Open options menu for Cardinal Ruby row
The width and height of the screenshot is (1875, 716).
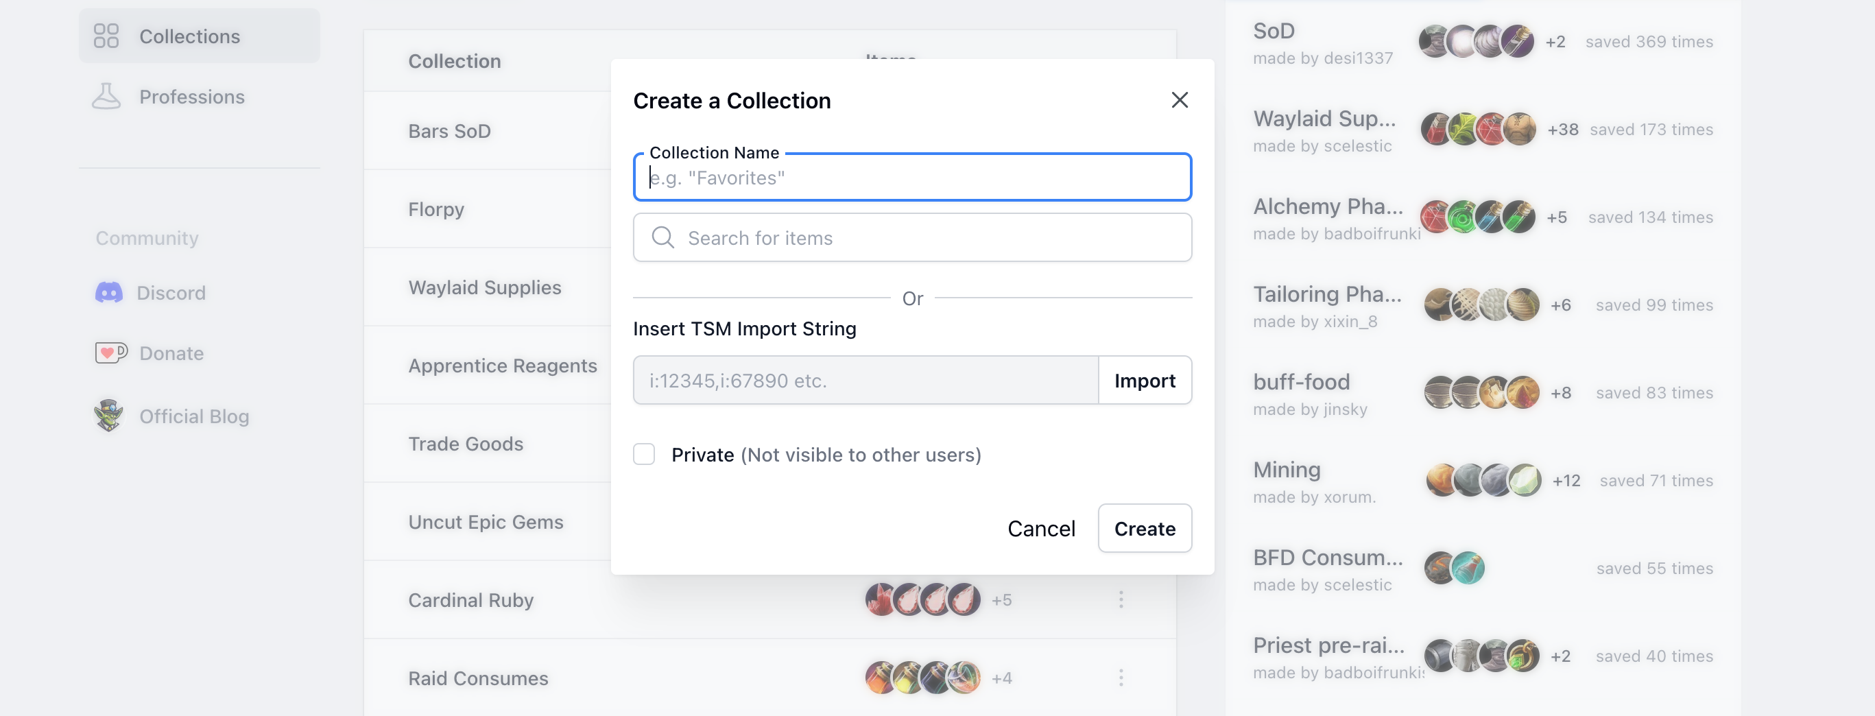(x=1121, y=599)
